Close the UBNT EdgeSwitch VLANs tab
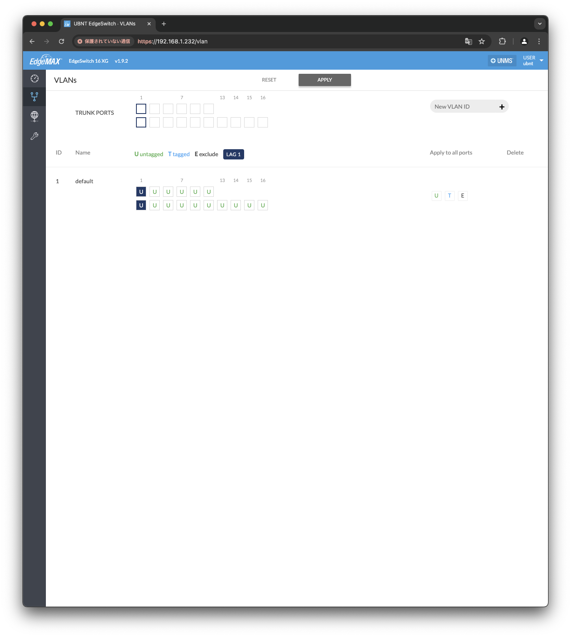This screenshot has height=637, width=571. 149,24
